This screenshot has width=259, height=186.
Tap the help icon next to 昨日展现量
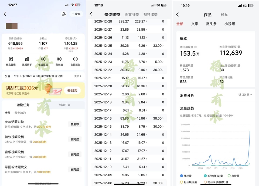[196, 47]
